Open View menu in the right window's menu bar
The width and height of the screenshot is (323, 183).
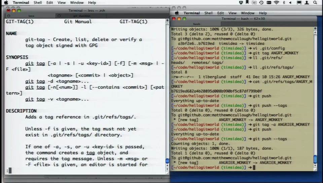point(232,13)
